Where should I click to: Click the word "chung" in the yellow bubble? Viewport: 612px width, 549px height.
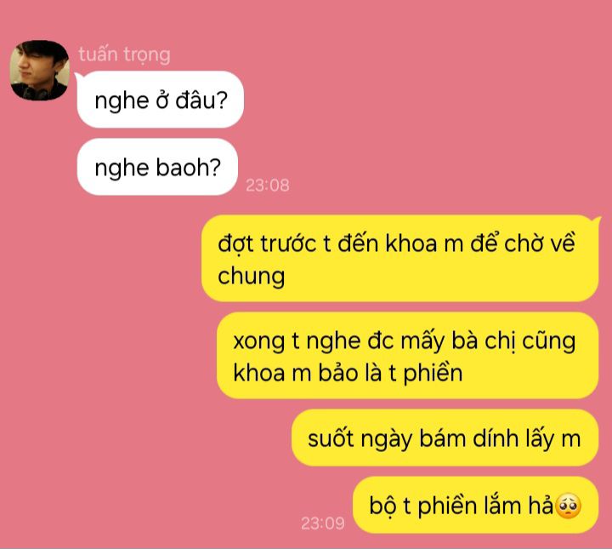click(252, 277)
